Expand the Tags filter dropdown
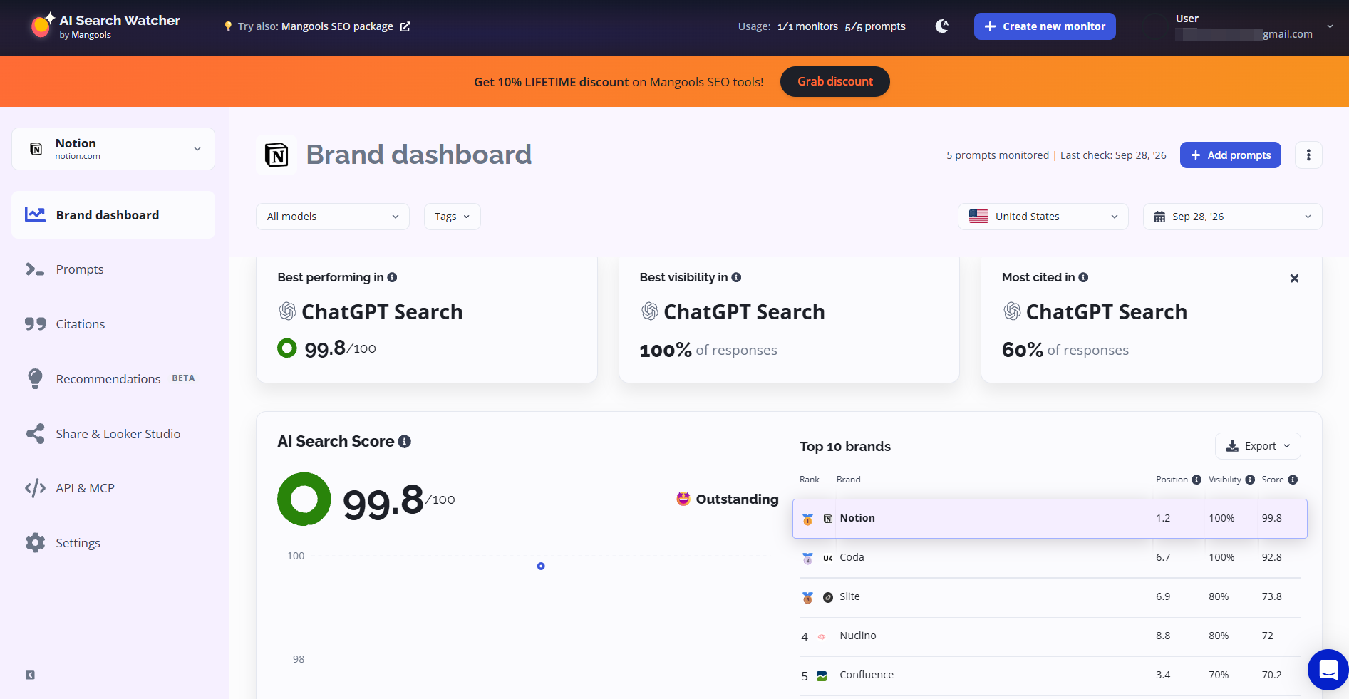This screenshot has width=1349, height=699. pos(452,217)
